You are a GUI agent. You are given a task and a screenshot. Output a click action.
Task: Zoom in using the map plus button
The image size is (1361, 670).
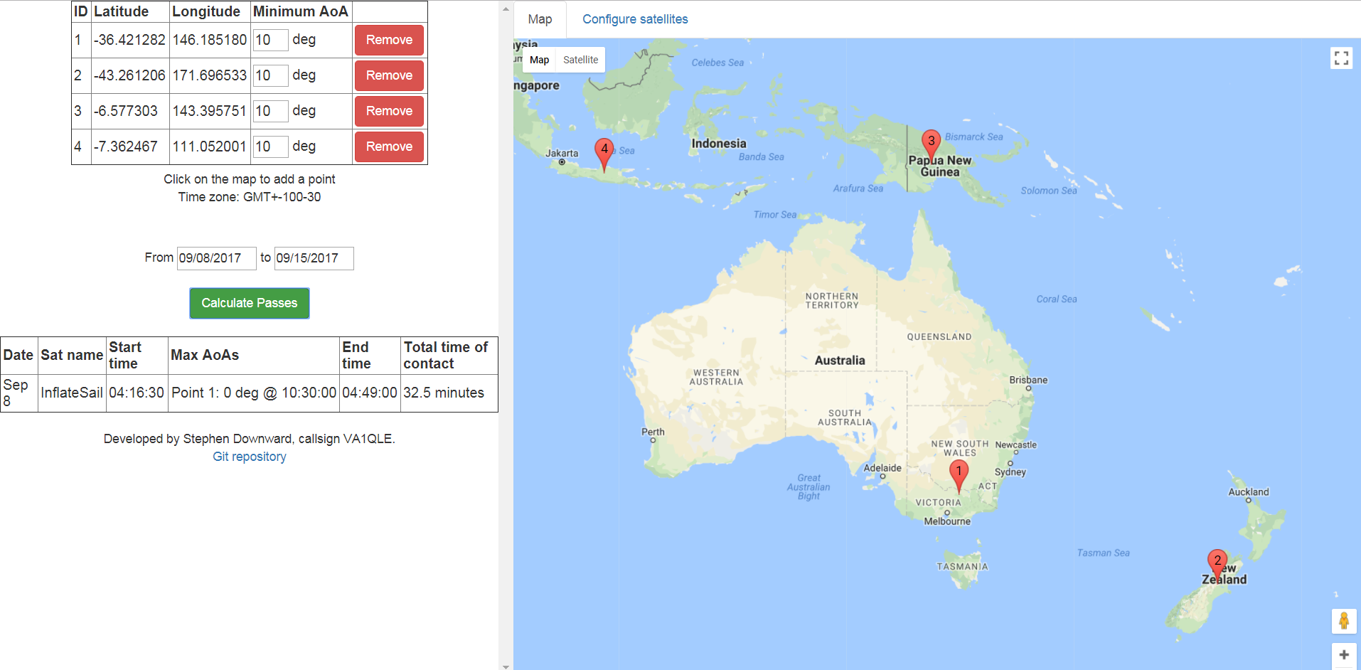1343,654
